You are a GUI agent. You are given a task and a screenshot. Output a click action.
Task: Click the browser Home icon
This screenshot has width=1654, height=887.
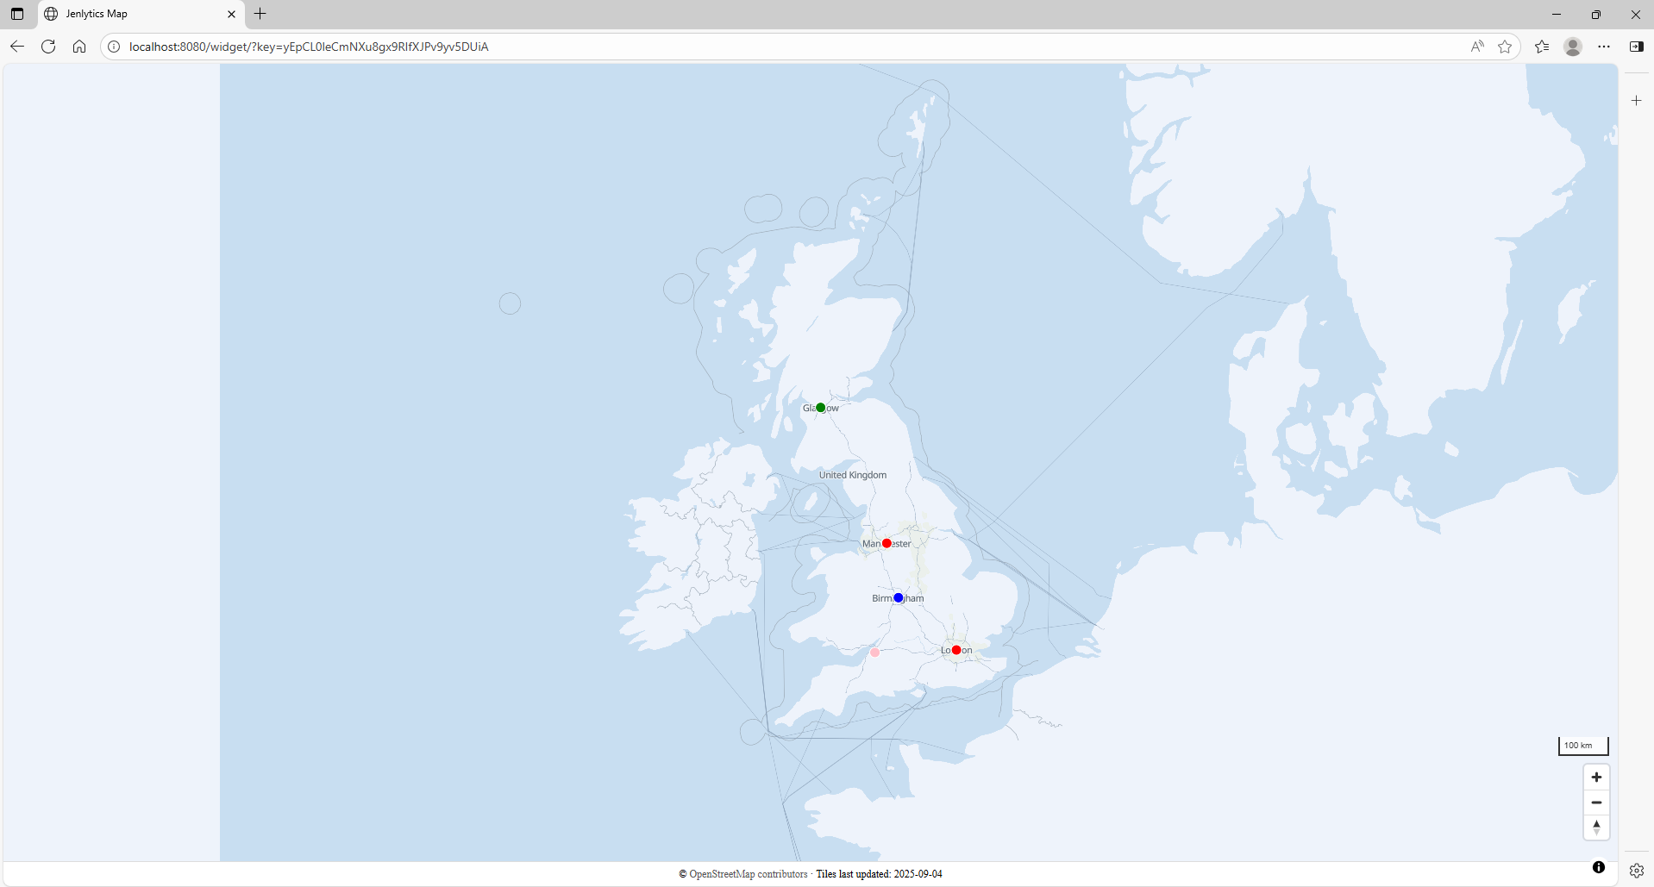coord(79,47)
